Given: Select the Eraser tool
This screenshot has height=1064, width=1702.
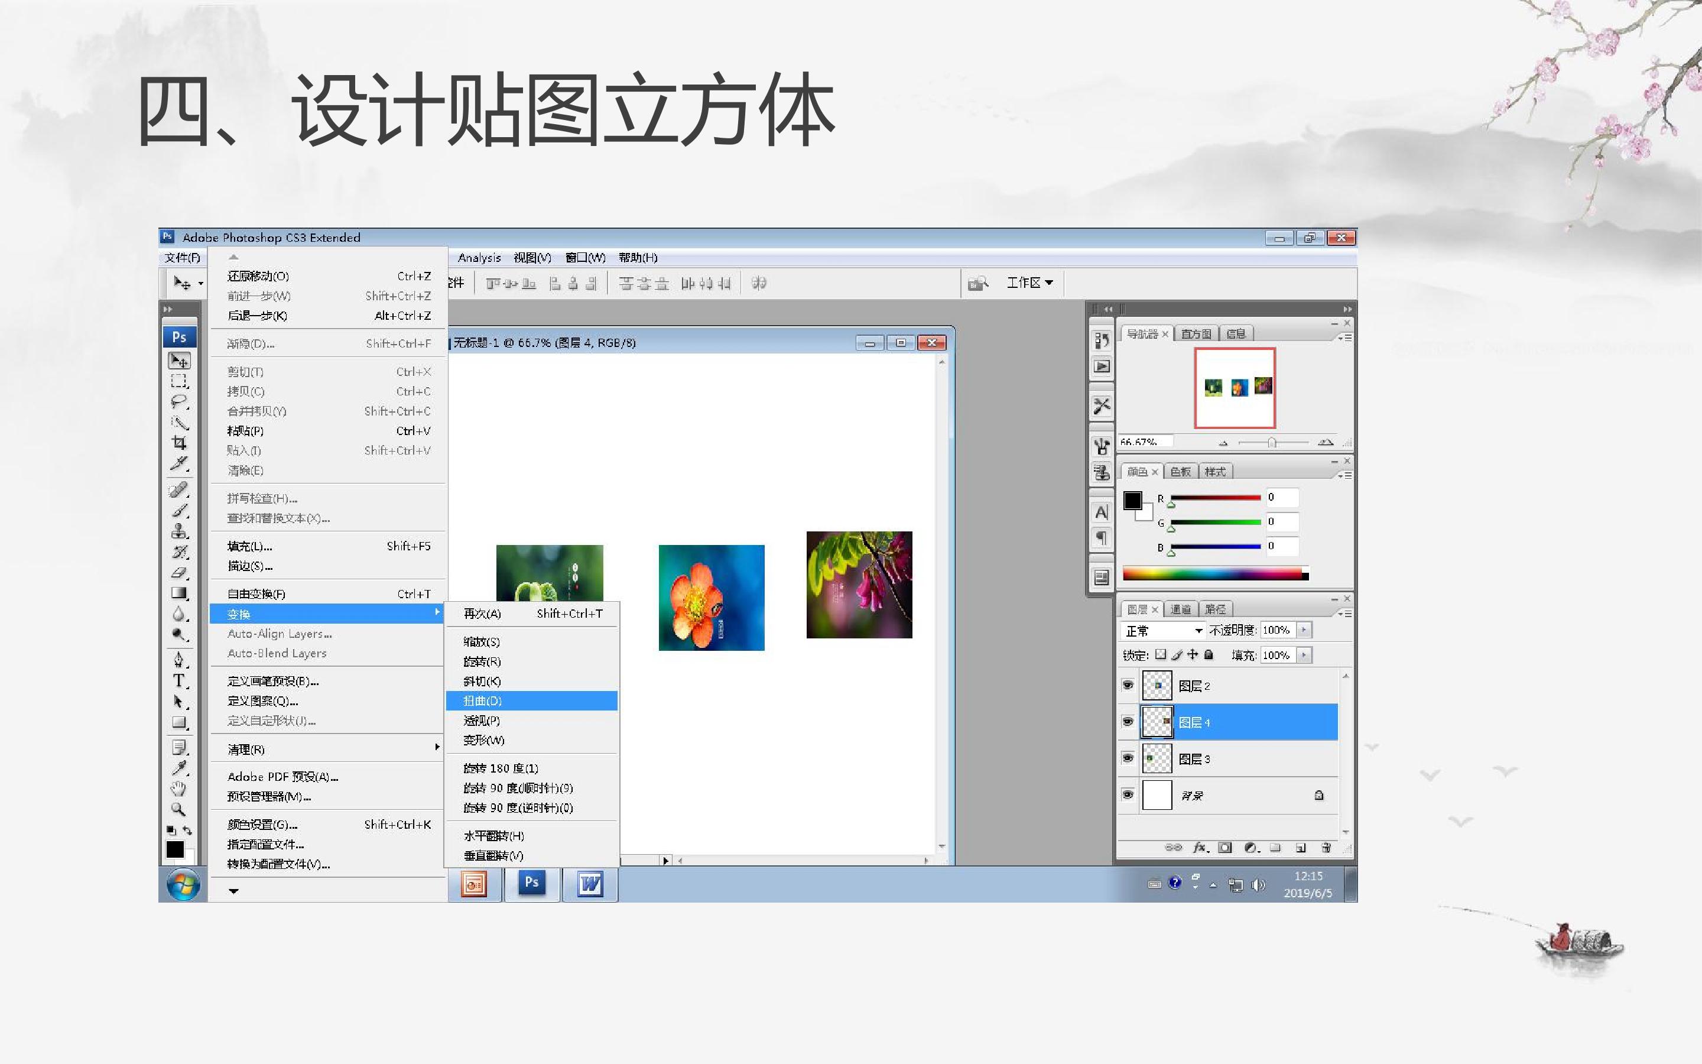Looking at the screenshot, I should pos(179,573).
